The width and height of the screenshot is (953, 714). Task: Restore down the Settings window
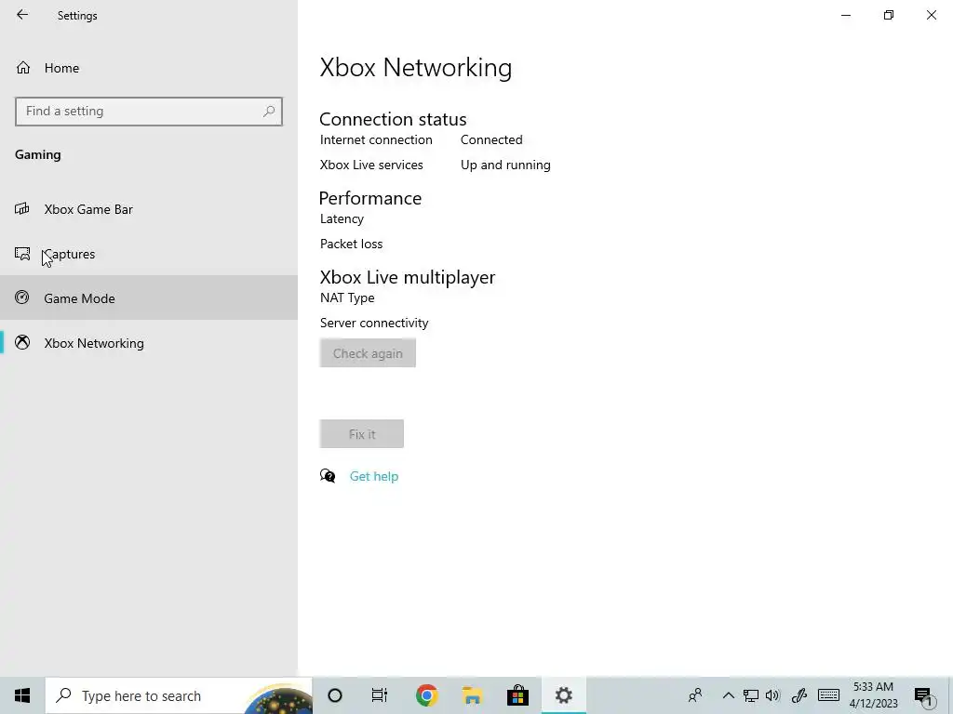pyautogui.click(x=889, y=15)
